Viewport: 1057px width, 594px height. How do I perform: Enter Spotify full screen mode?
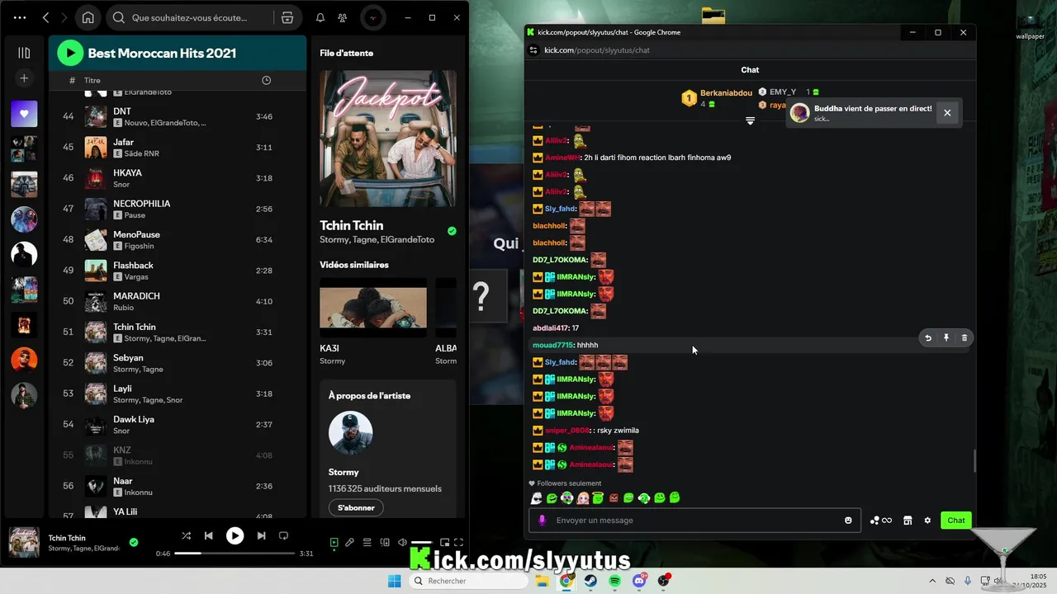coord(459,543)
